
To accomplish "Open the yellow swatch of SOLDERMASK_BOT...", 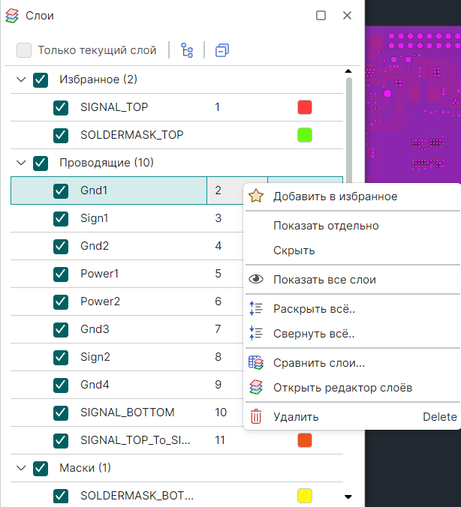I will point(305,496).
